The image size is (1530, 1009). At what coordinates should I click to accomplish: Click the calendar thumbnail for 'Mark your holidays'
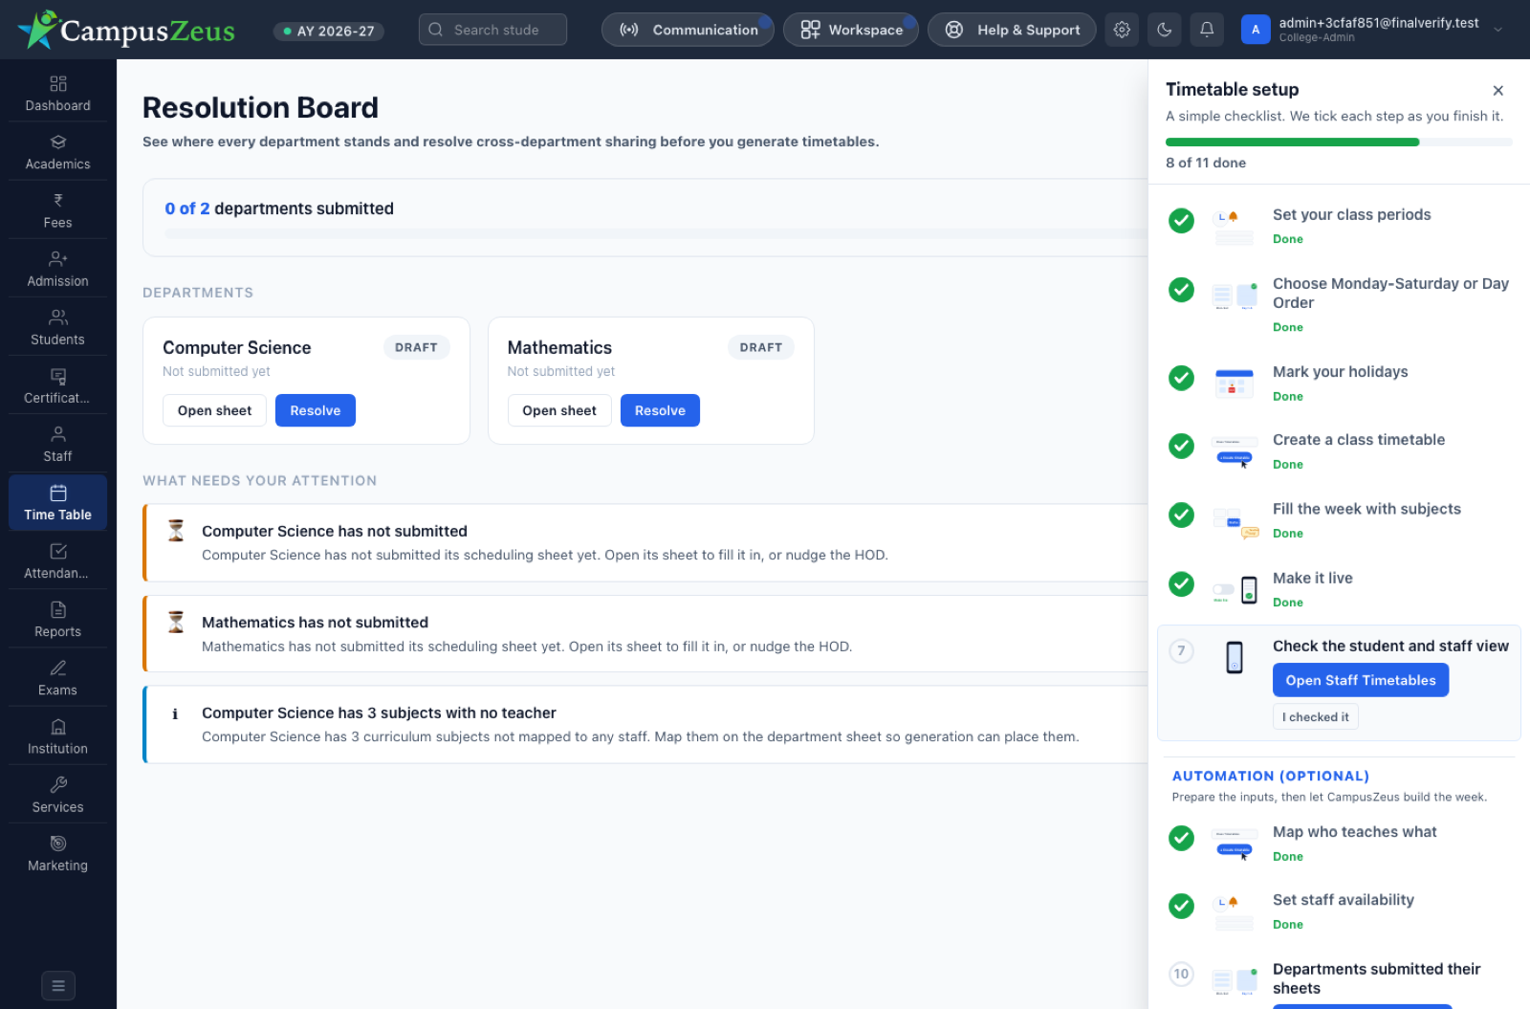pyautogui.click(x=1235, y=384)
